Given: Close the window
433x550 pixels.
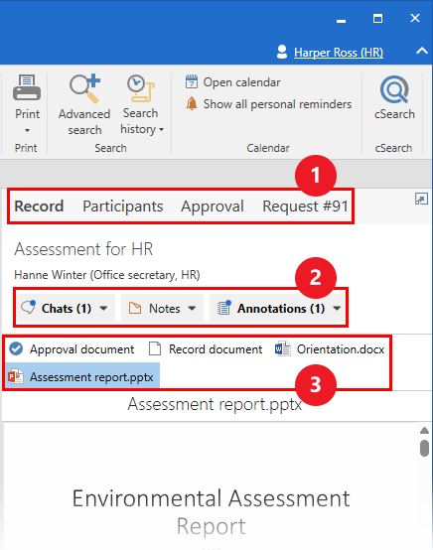Looking at the screenshot, I should click(x=415, y=18).
